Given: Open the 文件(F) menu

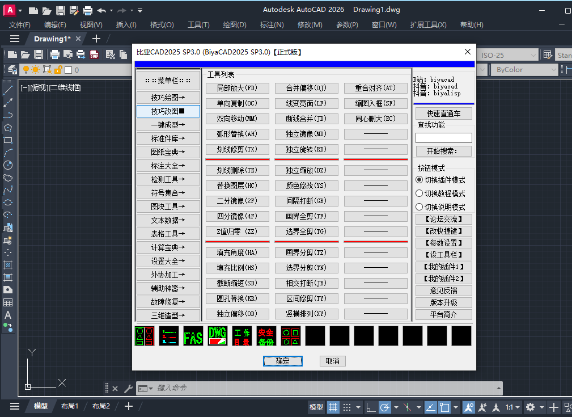Looking at the screenshot, I should (x=20, y=25).
